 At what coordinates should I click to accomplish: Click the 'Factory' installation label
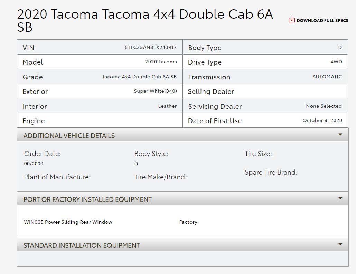coord(188,222)
